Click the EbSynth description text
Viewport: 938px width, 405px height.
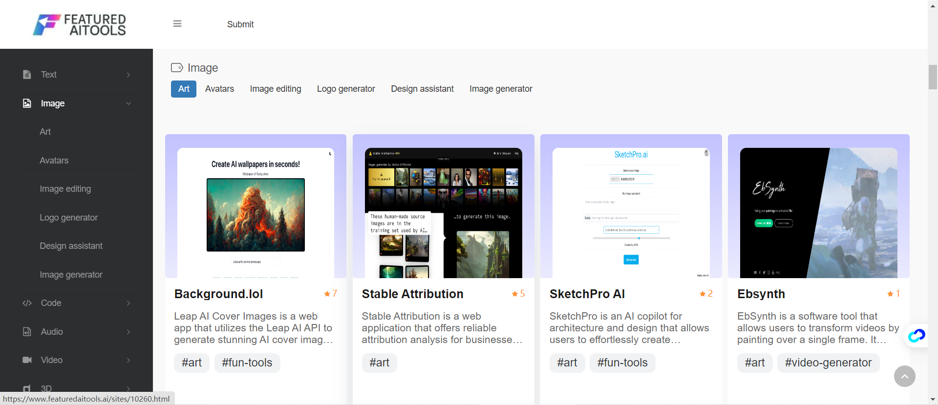click(x=818, y=328)
